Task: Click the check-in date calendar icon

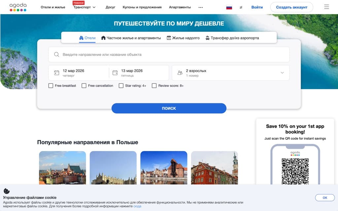Action: tap(57, 73)
